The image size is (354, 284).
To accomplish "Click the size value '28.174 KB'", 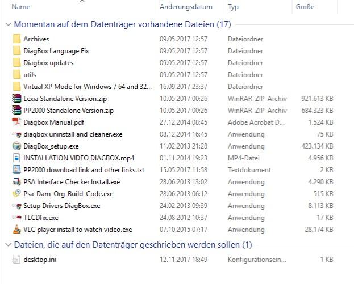I will click(319, 230).
